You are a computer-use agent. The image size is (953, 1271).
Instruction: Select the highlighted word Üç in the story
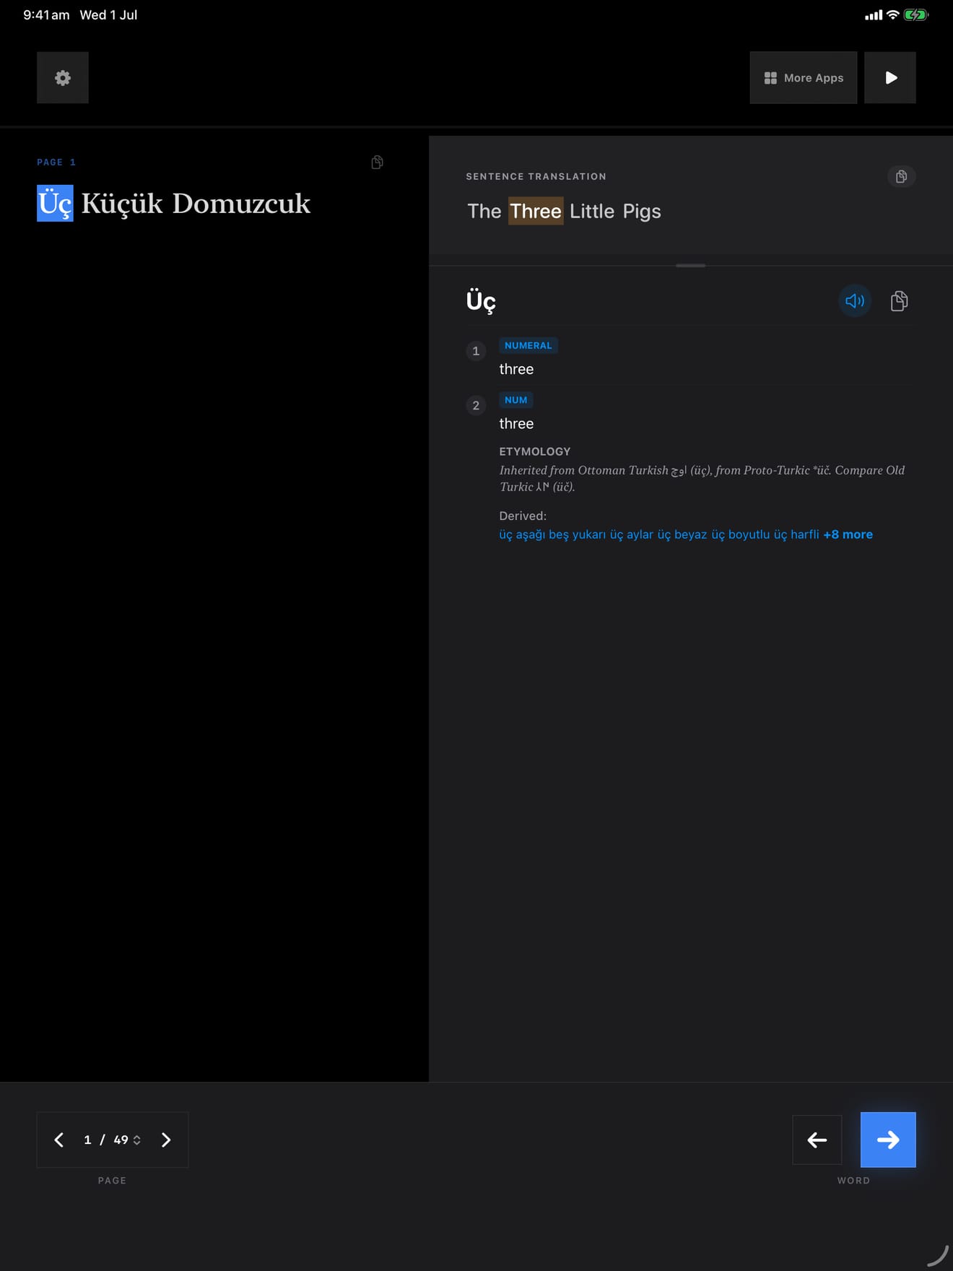click(x=55, y=204)
